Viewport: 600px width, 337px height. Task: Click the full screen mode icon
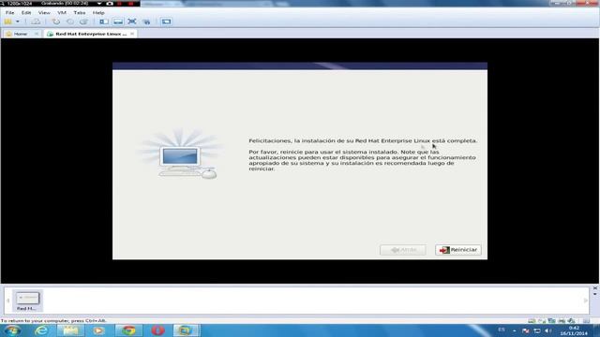[x=132, y=22]
